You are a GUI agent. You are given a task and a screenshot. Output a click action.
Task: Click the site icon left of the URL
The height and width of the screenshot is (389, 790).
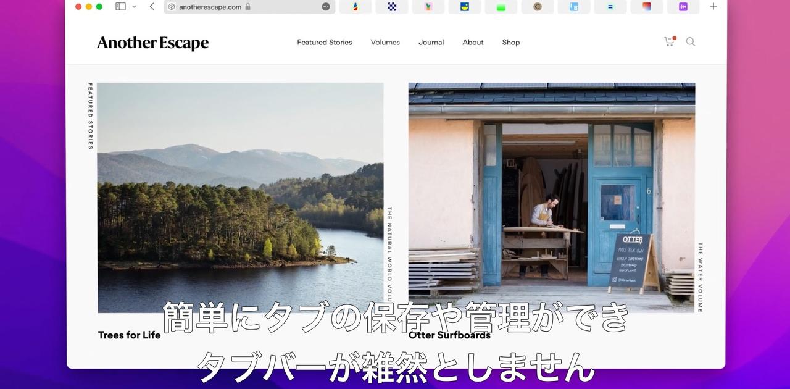(172, 7)
